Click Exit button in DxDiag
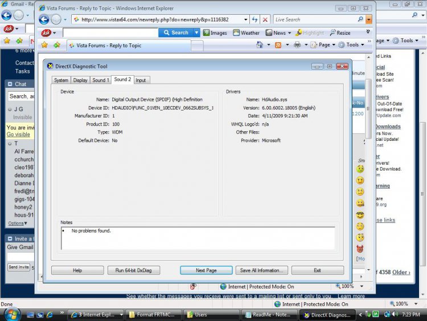This screenshot has width=427, height=321. click(318, 270)
